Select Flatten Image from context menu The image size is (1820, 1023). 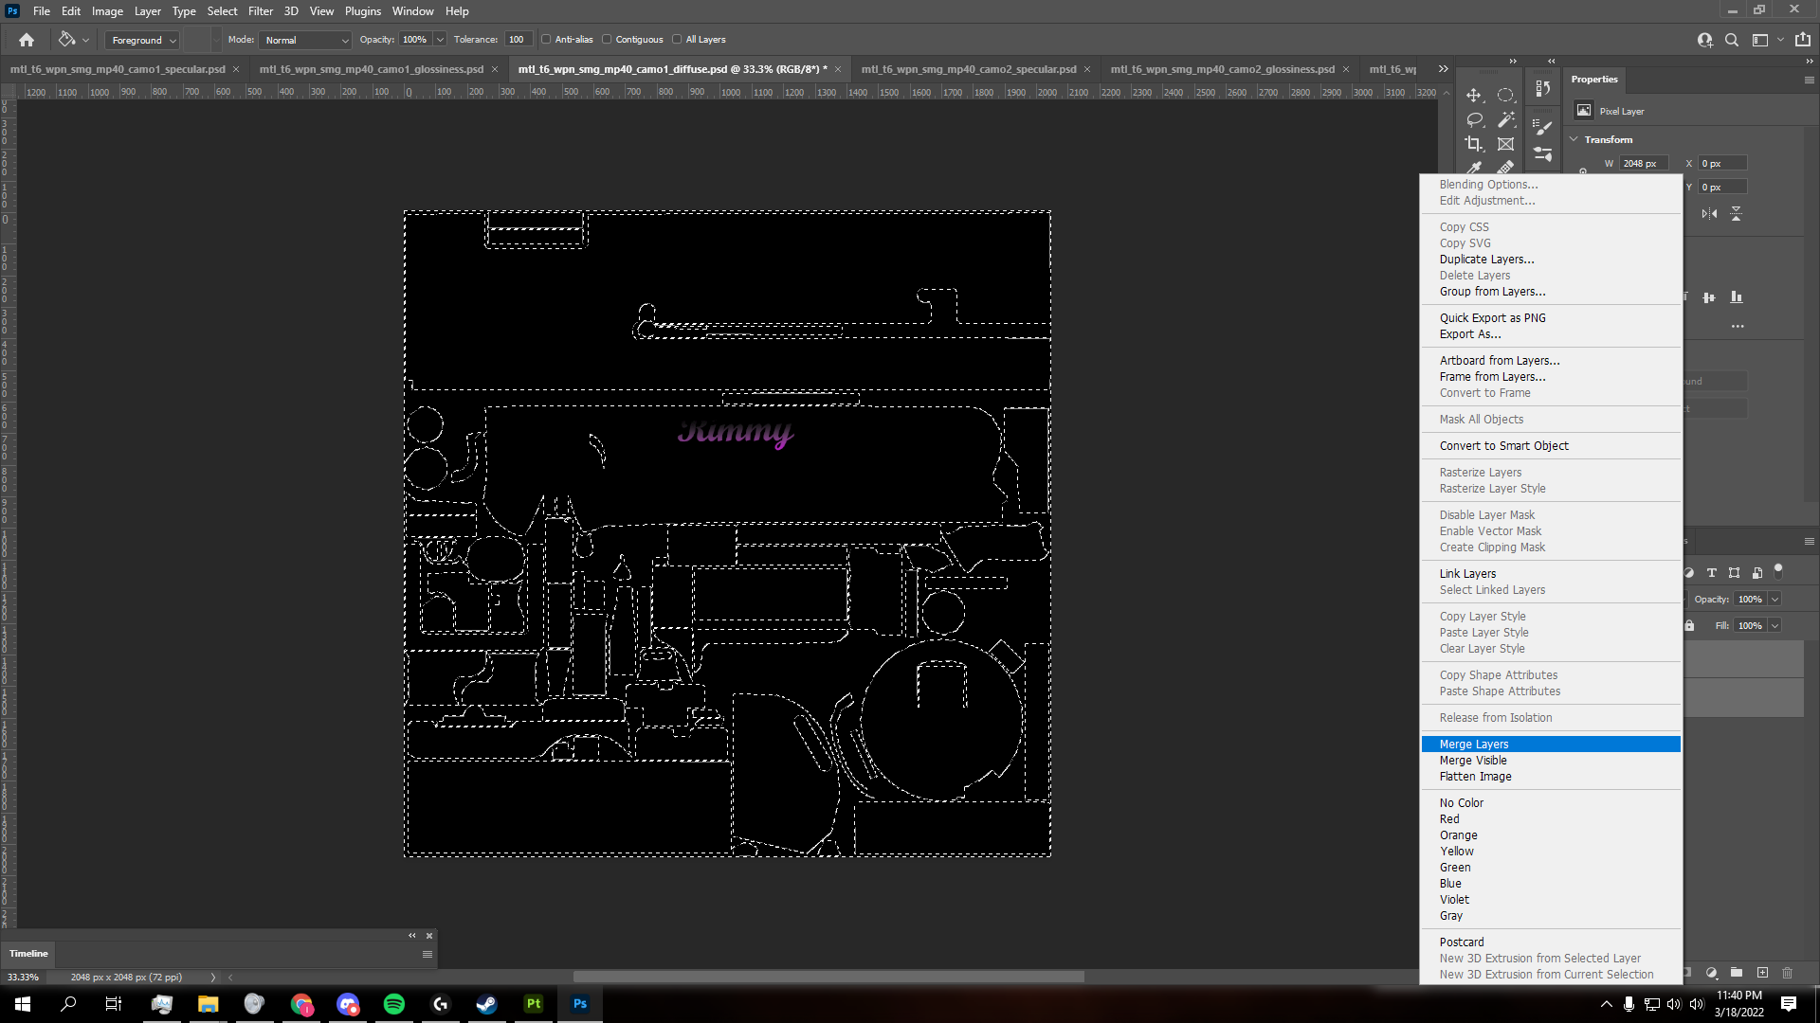point(1475,776)
